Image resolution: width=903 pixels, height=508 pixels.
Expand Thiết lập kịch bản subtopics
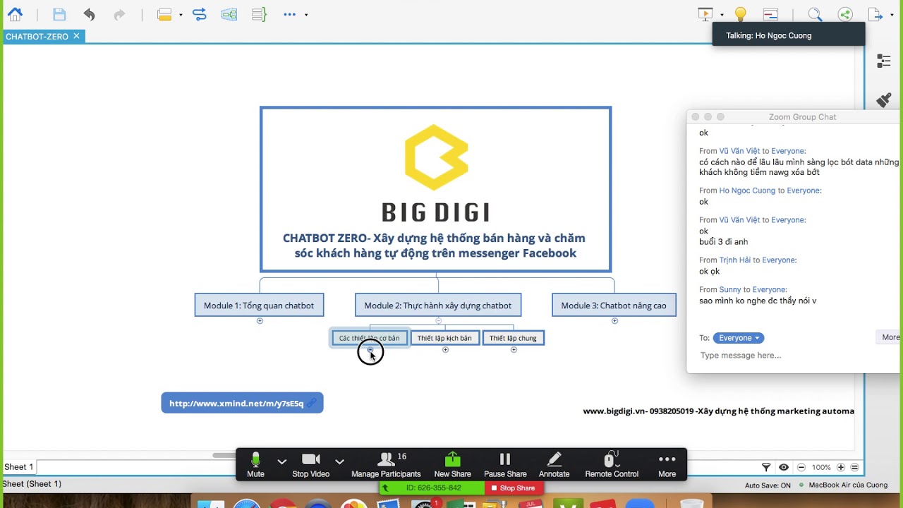(445, 350)
